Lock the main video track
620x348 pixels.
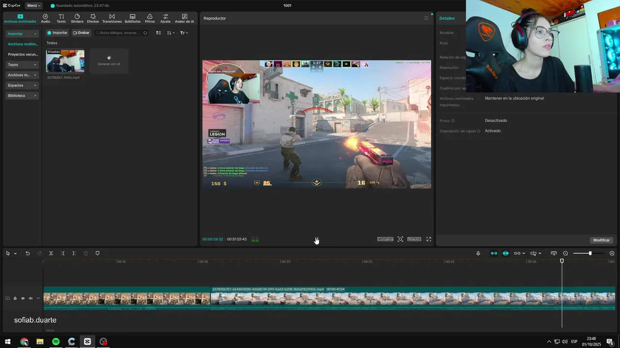pyautogui.click(x=15, y=298)
